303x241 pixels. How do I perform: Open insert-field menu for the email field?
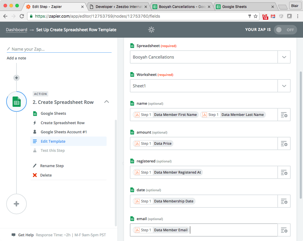pyautogui.click(x=284, y=230)
